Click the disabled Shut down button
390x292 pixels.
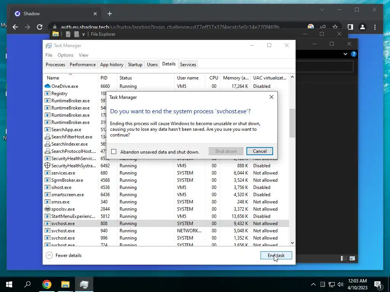coord(226,151)
